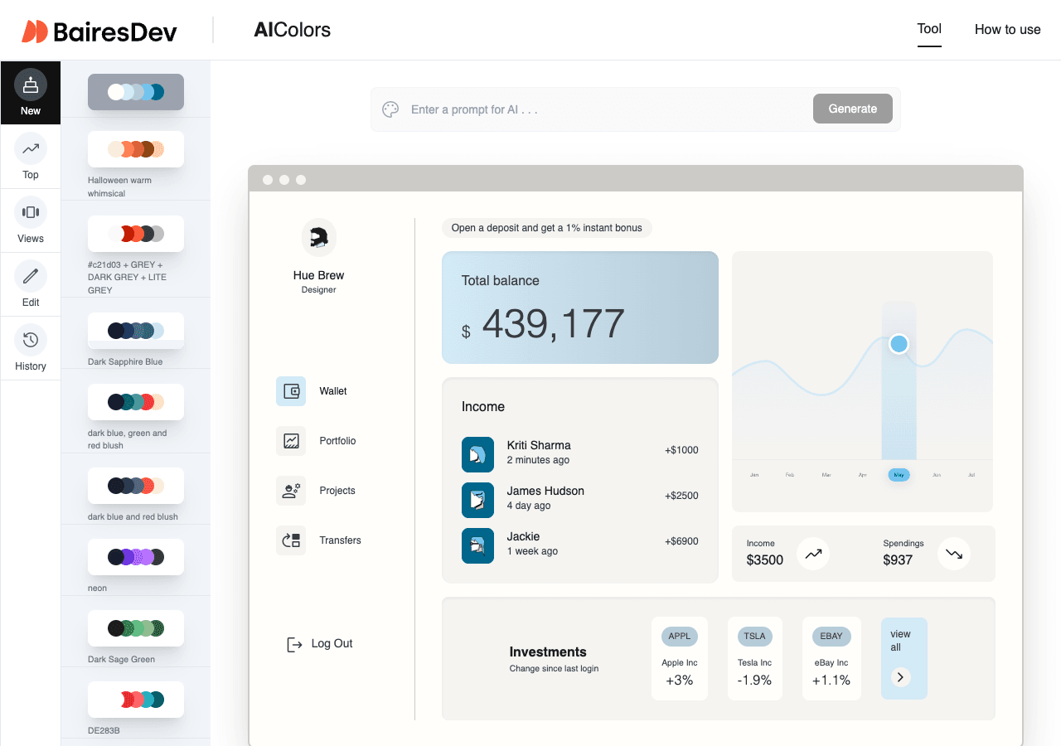1061x746 pixels.
Task: Click the TSLA ticker badge
Action: tap(754, 637)
